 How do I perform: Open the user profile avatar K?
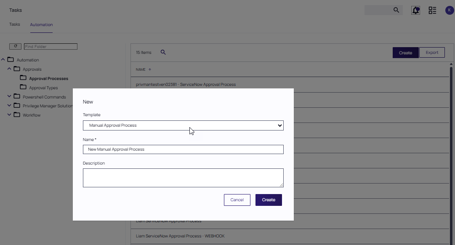coord(449,11)
